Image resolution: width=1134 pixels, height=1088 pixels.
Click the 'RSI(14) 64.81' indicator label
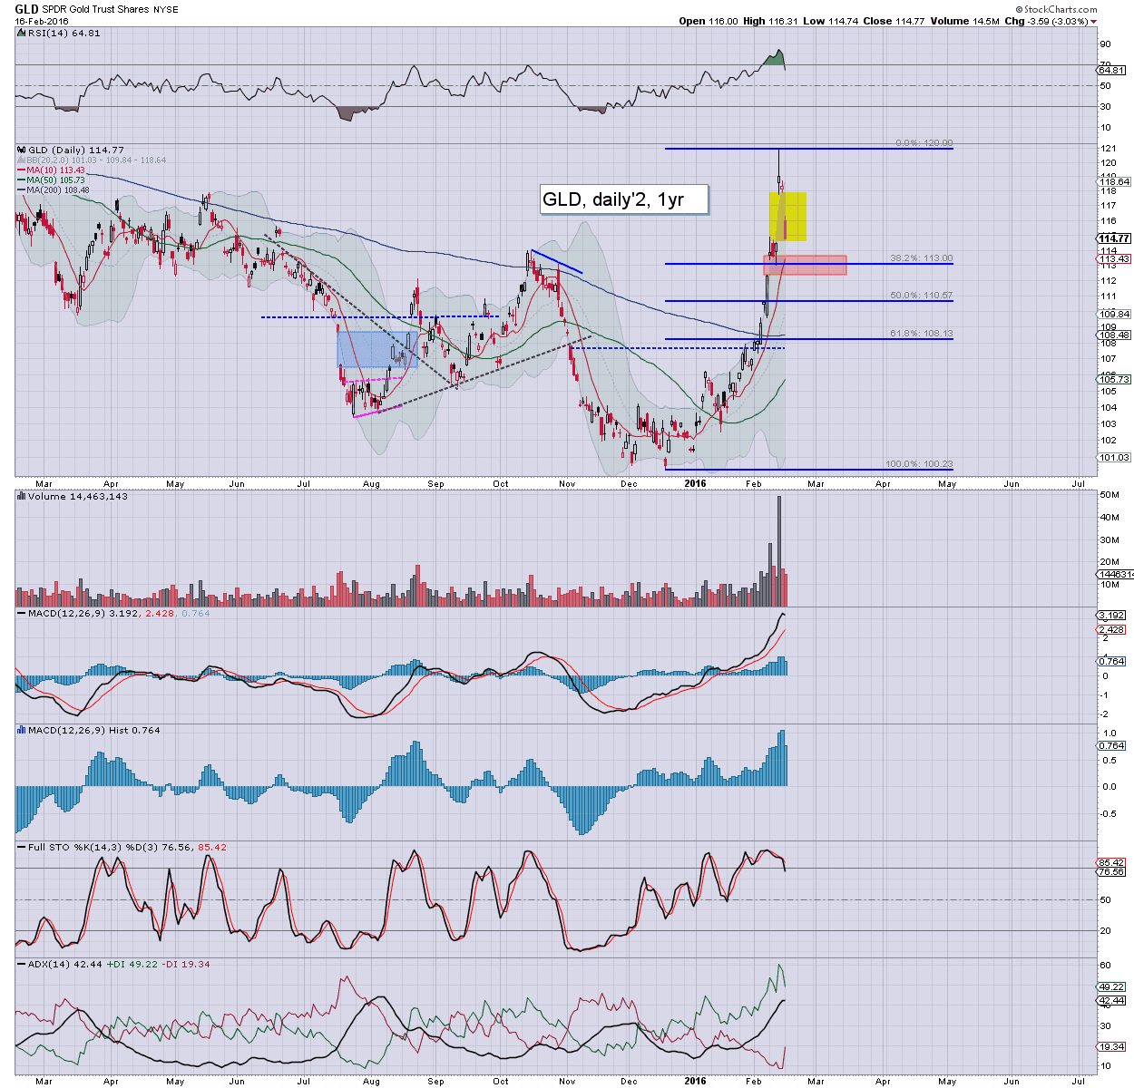point(65,33)
